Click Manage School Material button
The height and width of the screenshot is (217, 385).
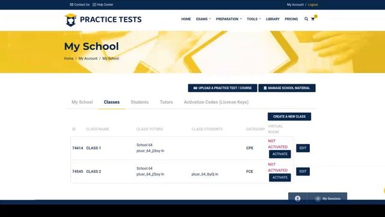pos(287,88)
